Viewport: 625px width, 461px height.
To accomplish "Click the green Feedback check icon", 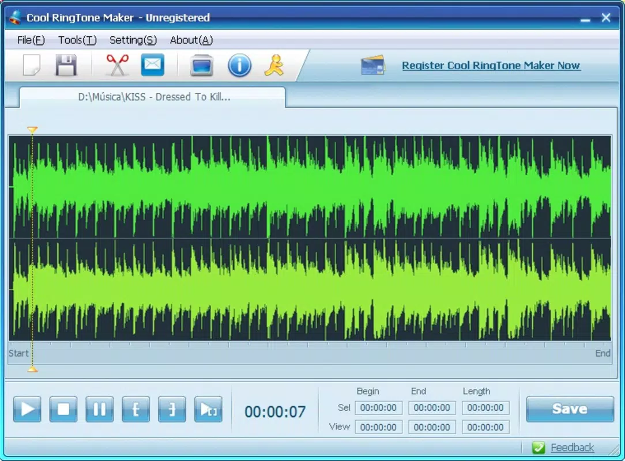I will [x=539, y=447].
